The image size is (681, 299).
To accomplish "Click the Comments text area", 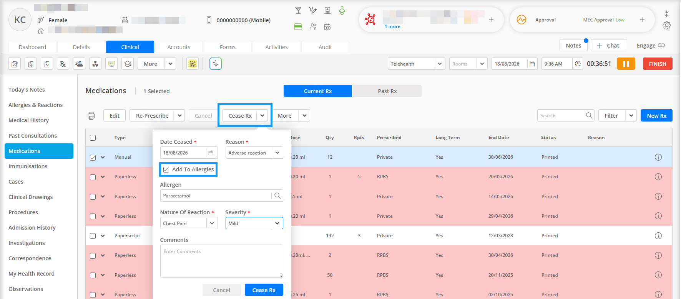I will 222,261.
